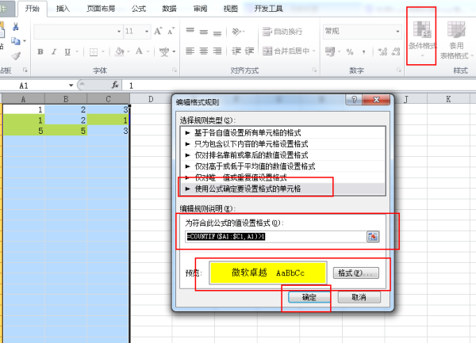
Task: Apply Comma Style format
Action: [363, 51]
